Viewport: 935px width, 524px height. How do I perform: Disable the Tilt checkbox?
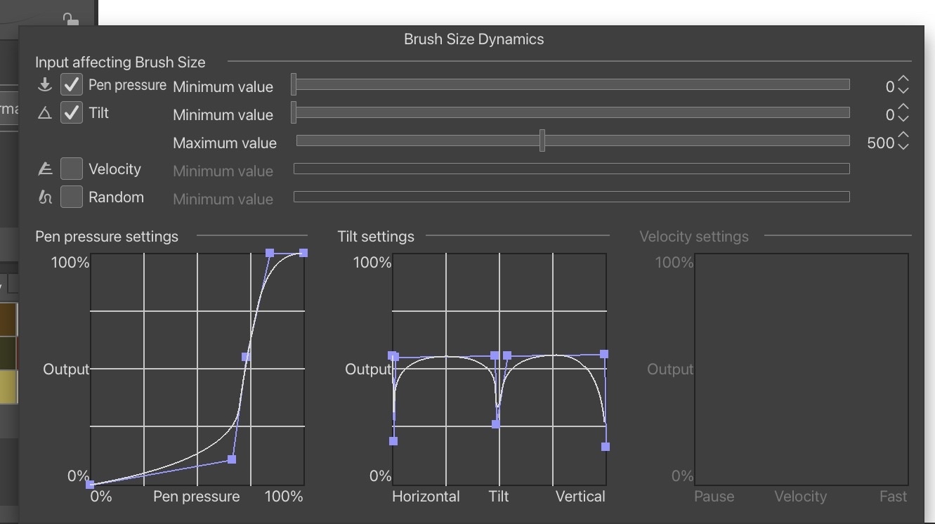point(72,113)
